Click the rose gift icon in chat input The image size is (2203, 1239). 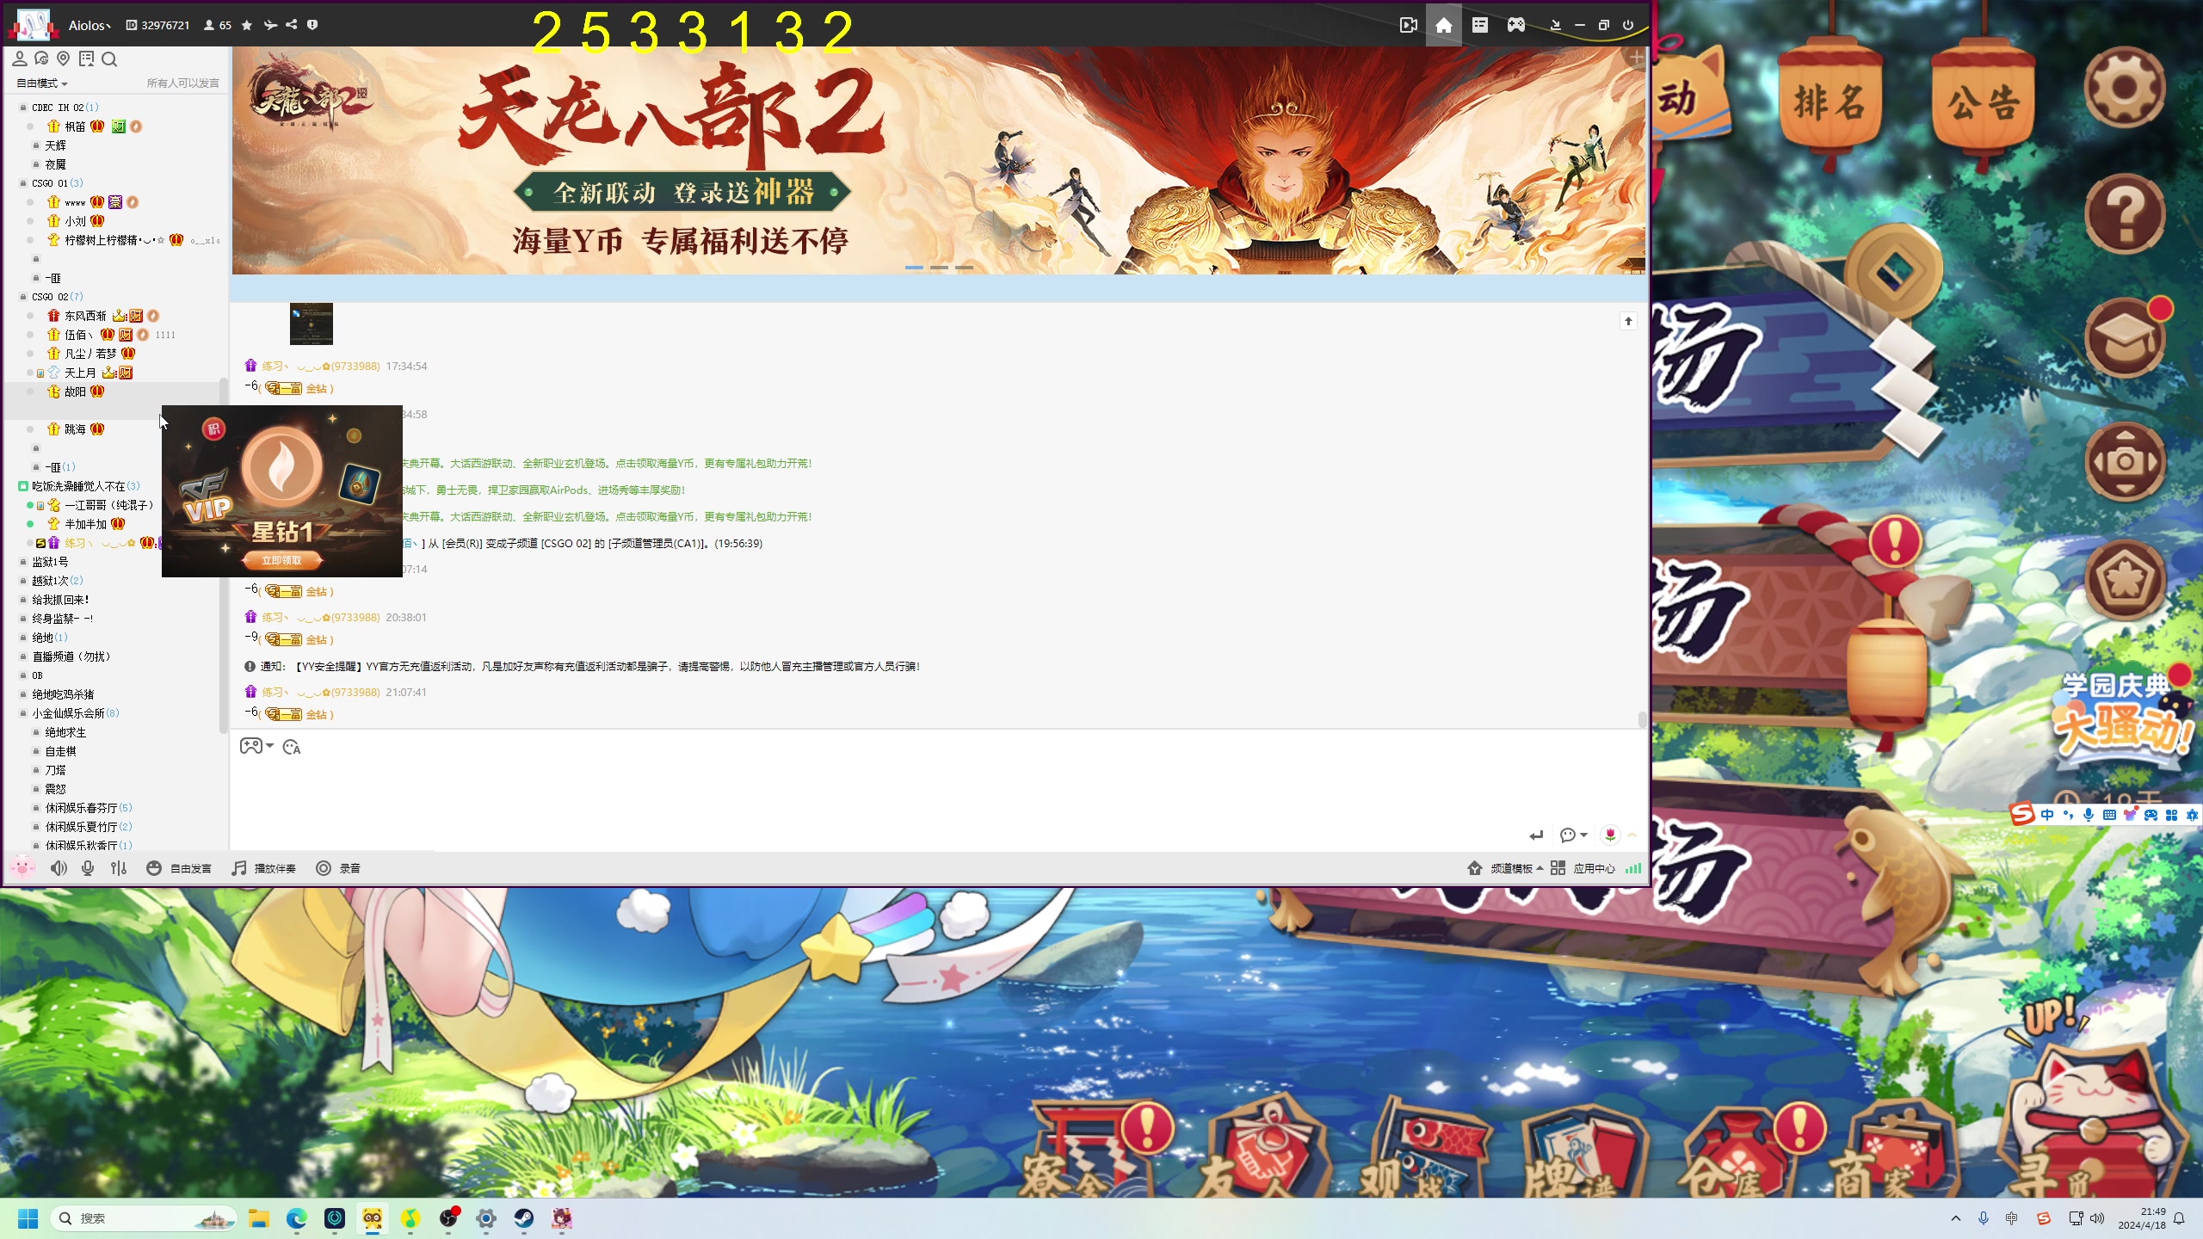pyautogui.click(x=1610, y=835)
